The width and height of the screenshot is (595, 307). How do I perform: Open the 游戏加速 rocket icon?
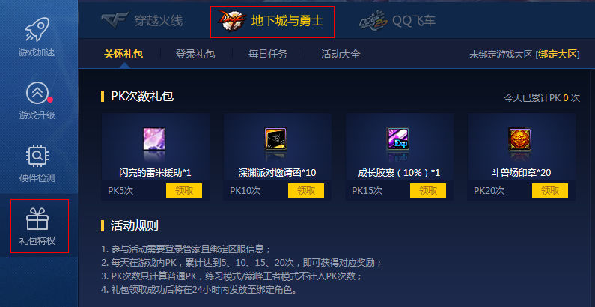(x=37, y=29)
